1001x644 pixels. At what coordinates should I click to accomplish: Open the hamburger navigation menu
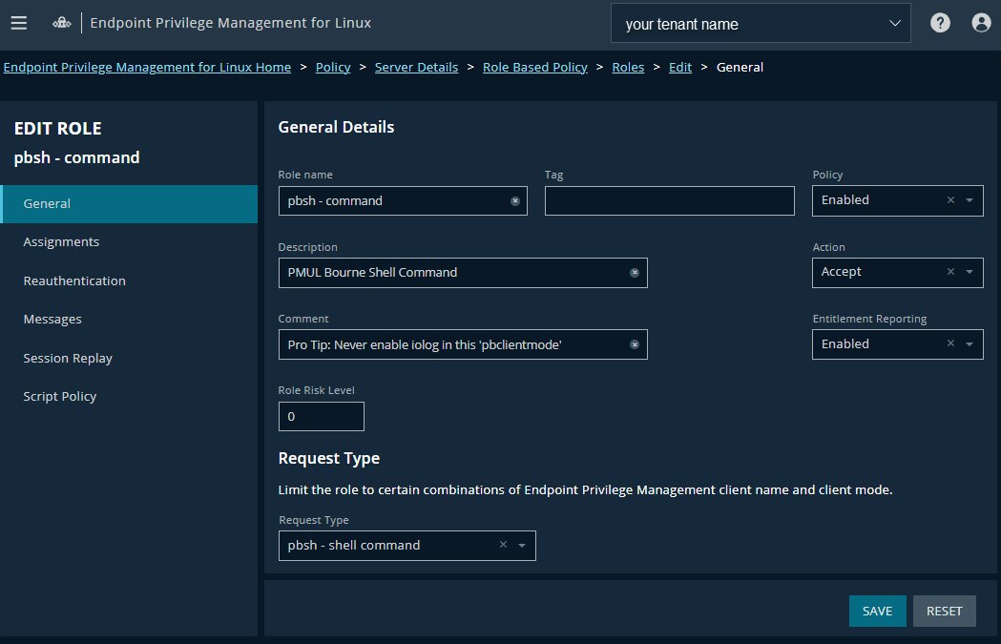[x=19, y=23]
